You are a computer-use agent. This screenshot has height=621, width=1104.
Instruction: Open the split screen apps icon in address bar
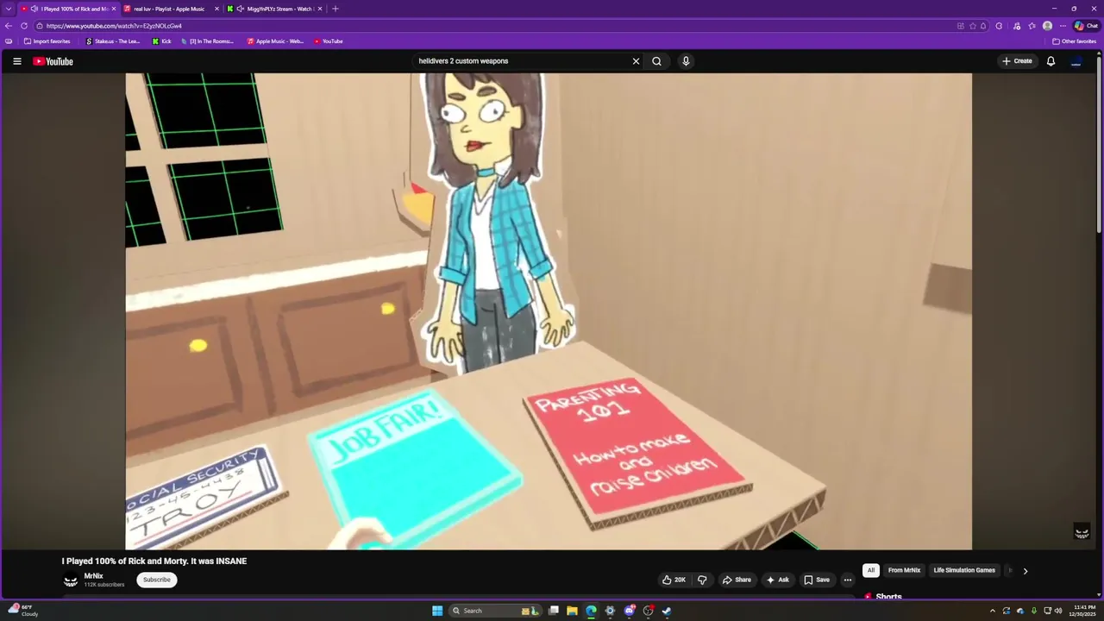961,26
